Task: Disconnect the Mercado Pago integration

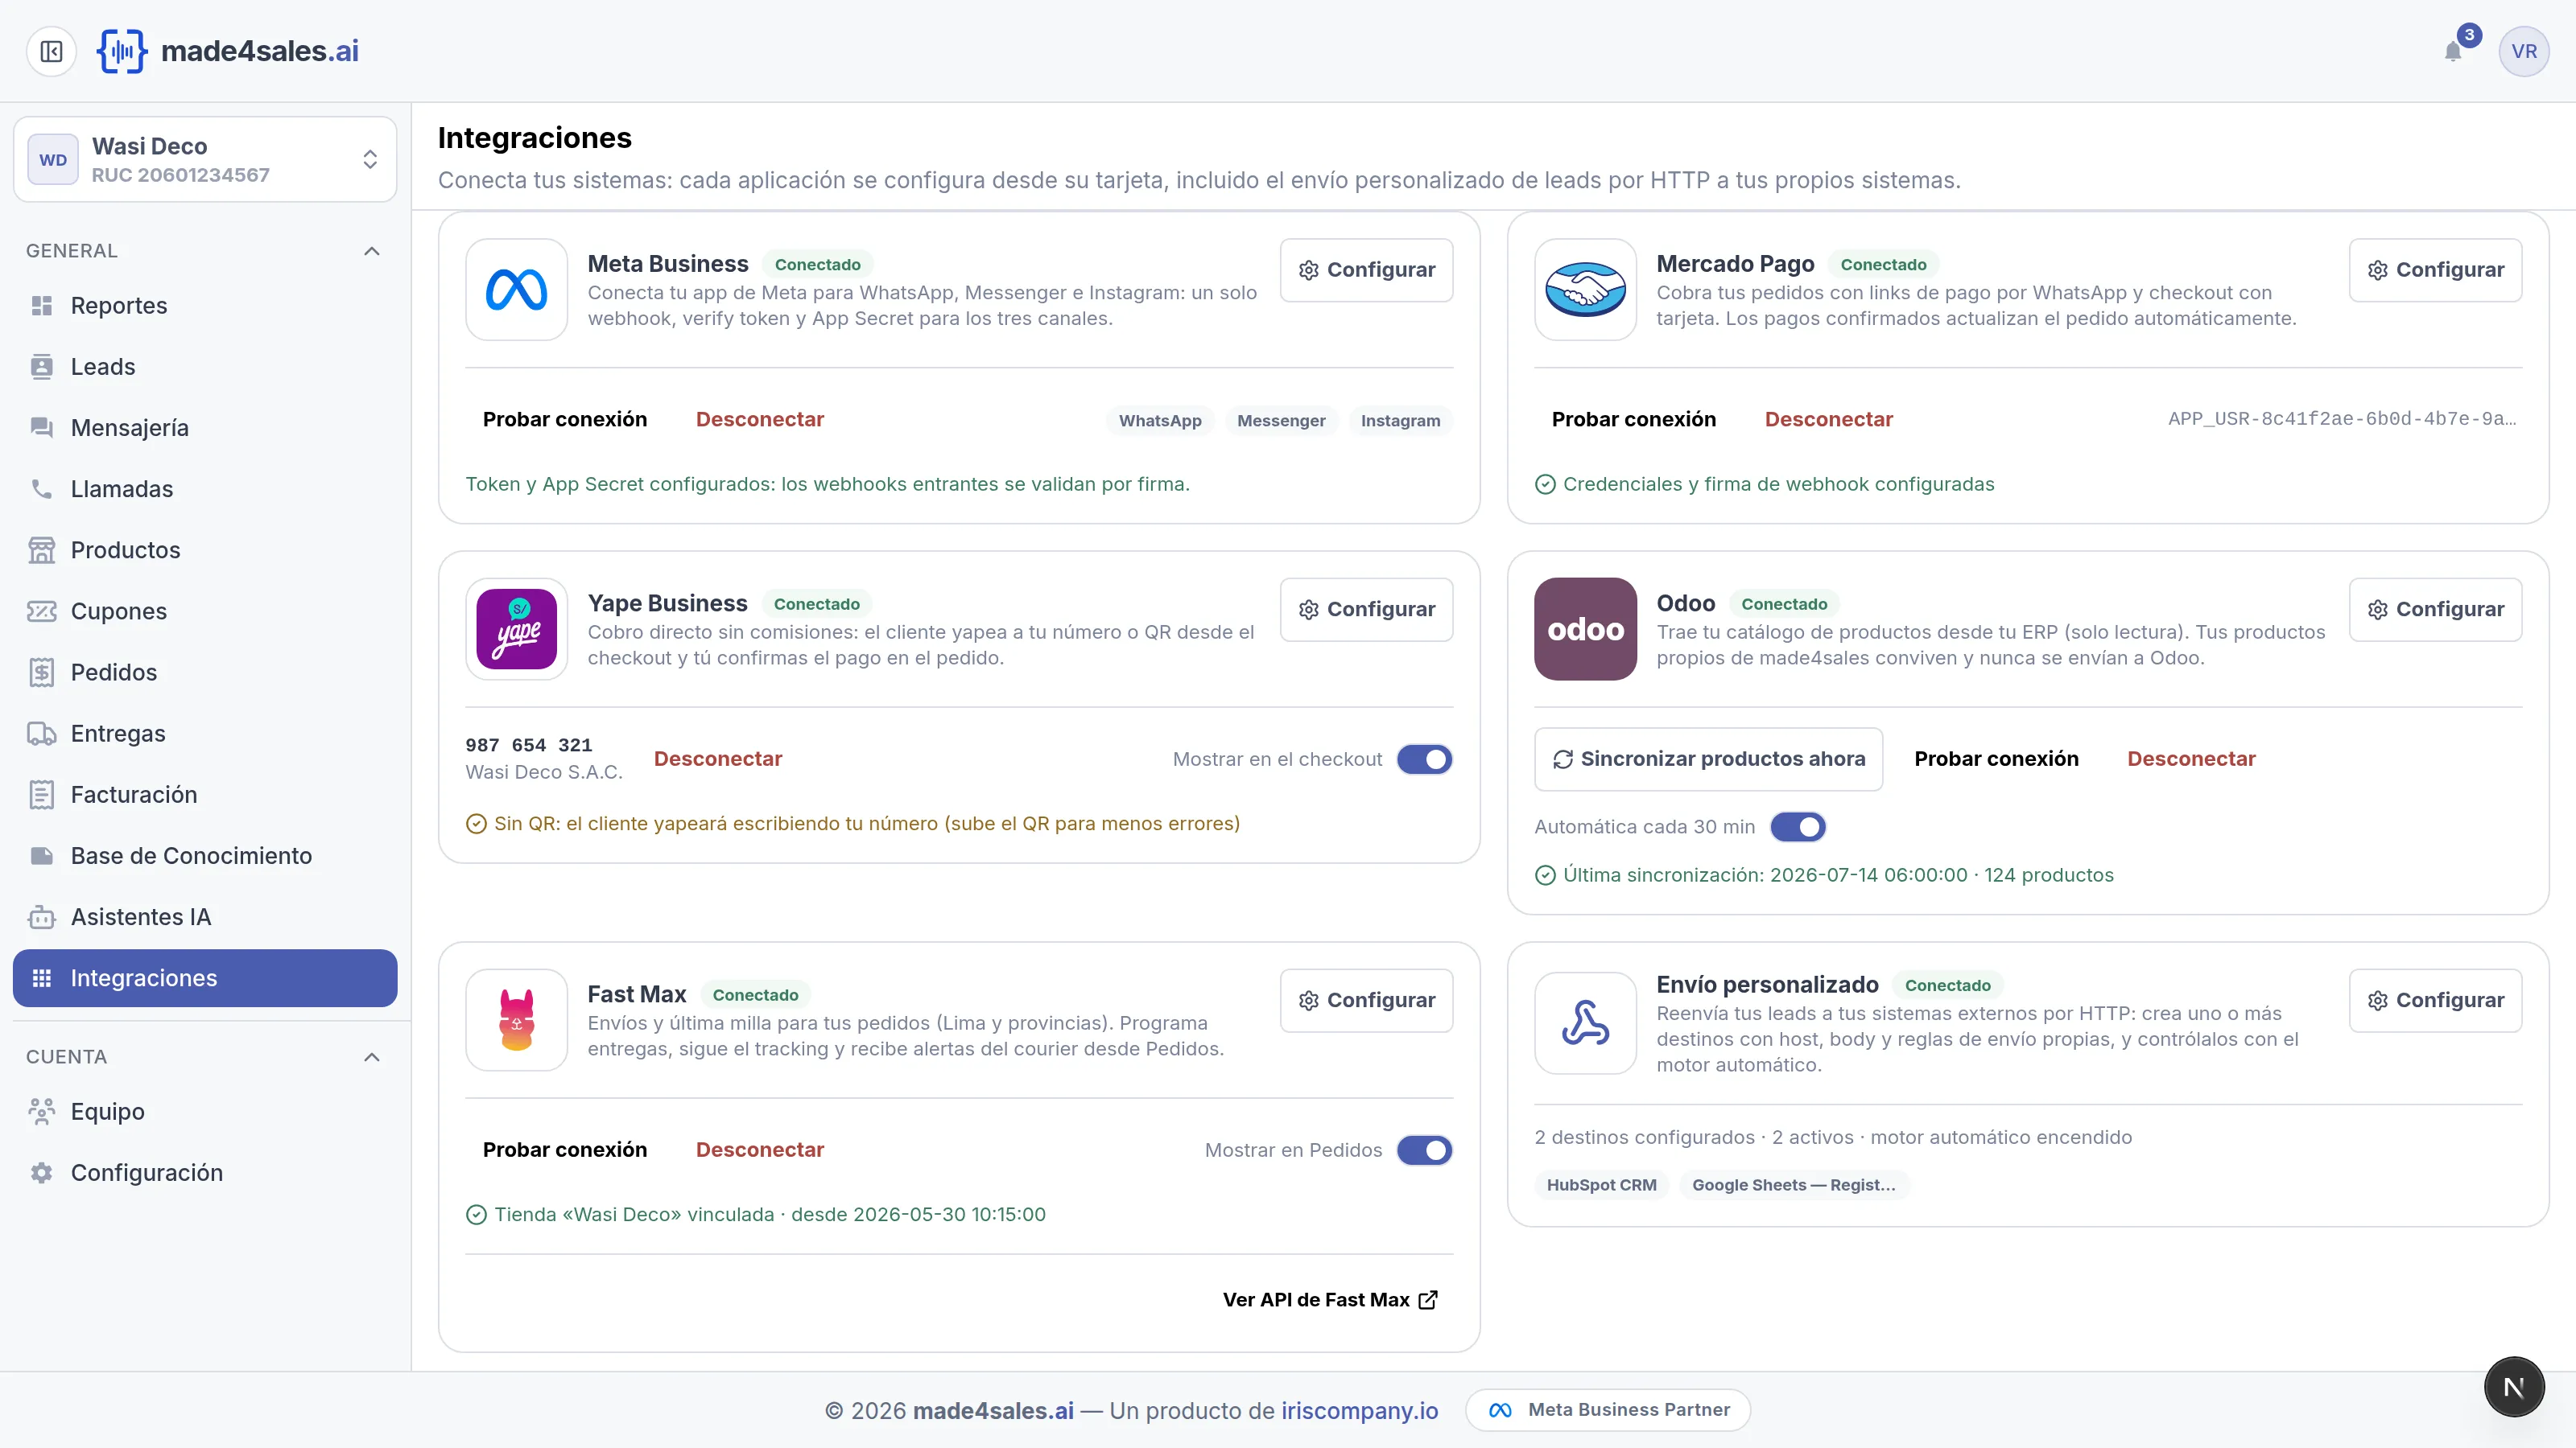Action: click(1829, 420)
